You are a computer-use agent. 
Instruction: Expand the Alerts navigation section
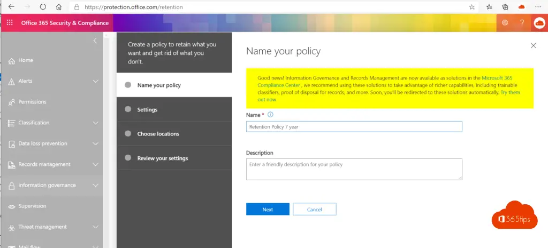(95, 81)
